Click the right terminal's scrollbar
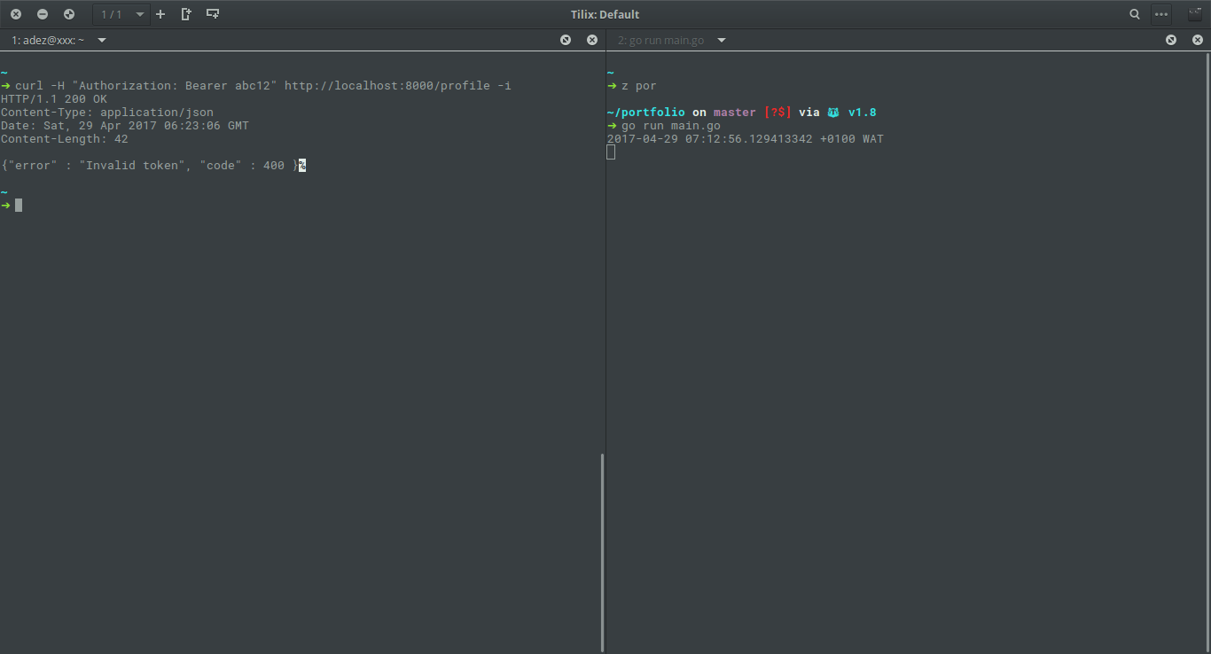Screen dimensions: 1211x654 coord(1207,354)
